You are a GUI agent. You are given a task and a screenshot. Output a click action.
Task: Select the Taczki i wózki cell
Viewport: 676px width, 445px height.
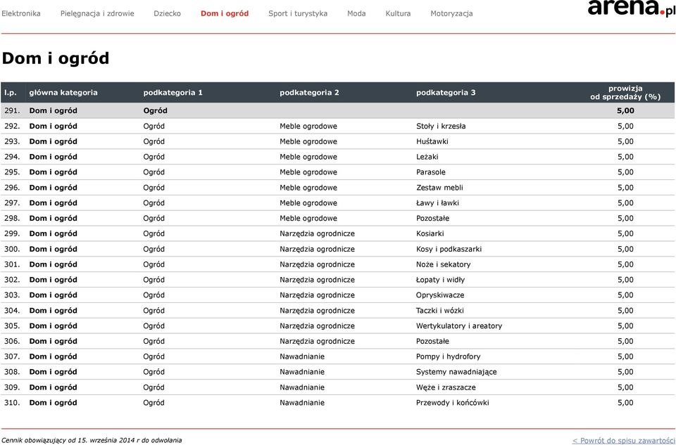[x=439, y=311]
